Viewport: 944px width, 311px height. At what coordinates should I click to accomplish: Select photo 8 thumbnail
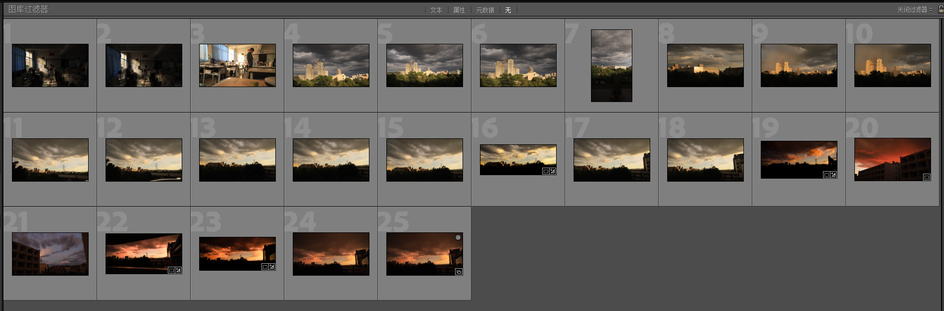(706, 65)
